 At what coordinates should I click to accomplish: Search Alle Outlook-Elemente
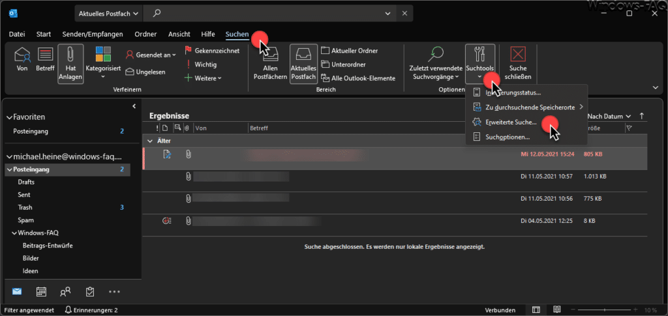[x=358, y=78]
